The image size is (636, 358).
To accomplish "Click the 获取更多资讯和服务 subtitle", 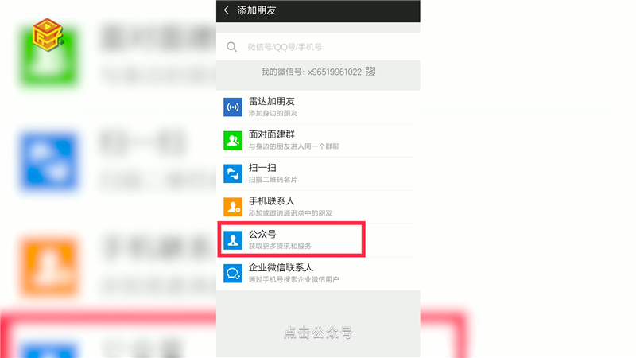I will point(280,246).
